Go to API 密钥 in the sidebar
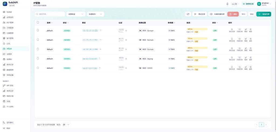 10,85
